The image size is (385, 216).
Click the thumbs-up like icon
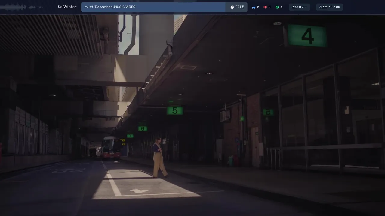[254, 7]
